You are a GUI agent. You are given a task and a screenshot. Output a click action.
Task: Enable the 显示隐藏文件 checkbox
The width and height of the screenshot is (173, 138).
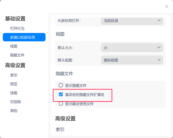point(61,85)
